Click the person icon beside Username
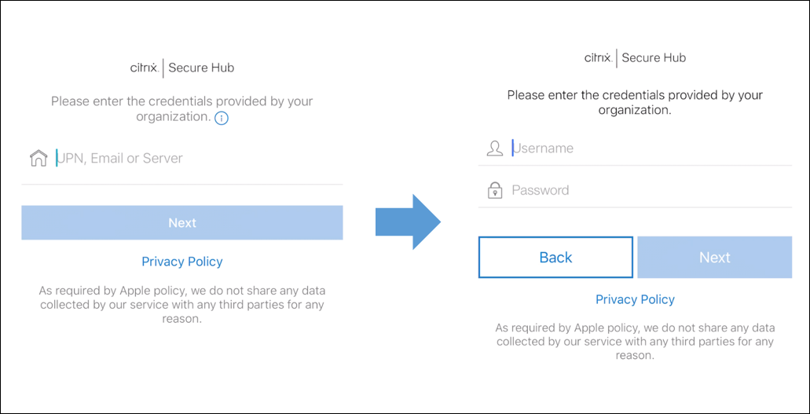 coord(495,148)
